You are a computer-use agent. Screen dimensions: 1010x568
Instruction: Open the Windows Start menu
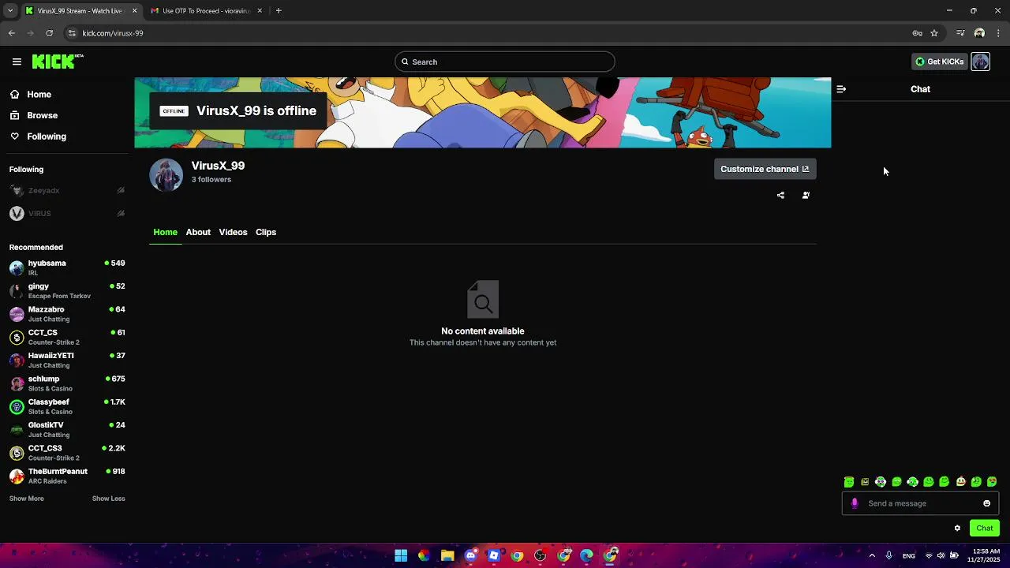(401, 555)
